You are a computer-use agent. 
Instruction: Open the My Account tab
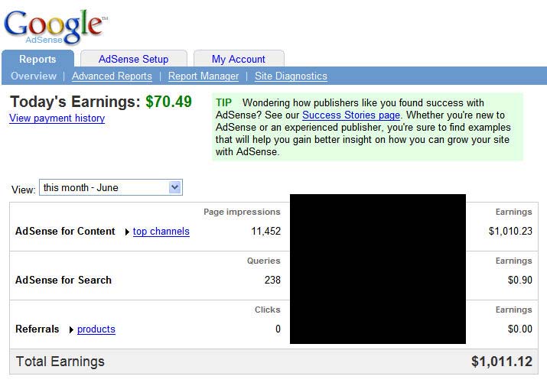point(239,59)
